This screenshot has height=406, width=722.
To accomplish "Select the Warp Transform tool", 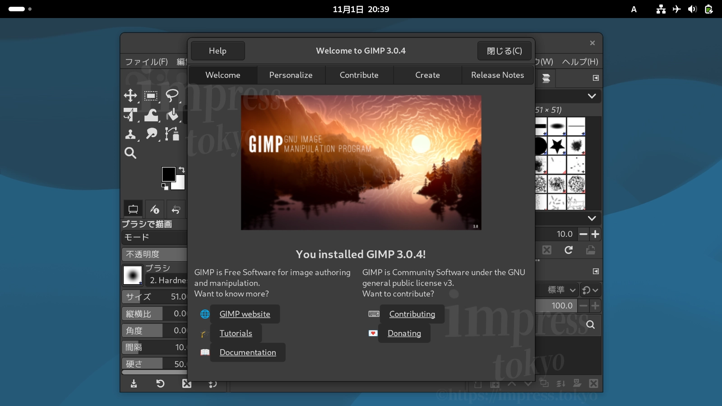I will [151, 115].
